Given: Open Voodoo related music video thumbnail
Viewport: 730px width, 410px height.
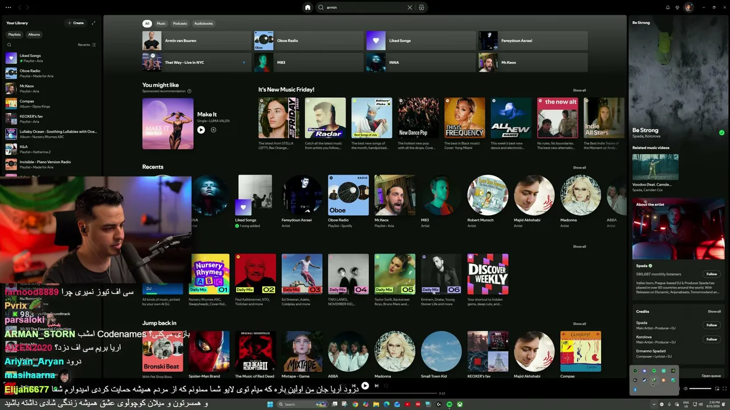Looking at the screenshot, I should [x=655, y=167].
